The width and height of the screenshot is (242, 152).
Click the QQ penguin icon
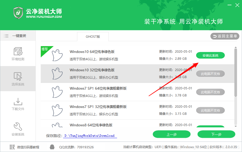tap(52, 147)
